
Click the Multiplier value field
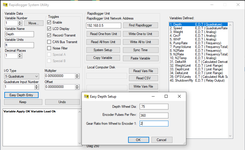point(60,76)
